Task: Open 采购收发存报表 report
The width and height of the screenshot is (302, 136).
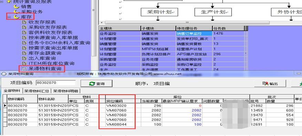Action: (x=48, y=27)
